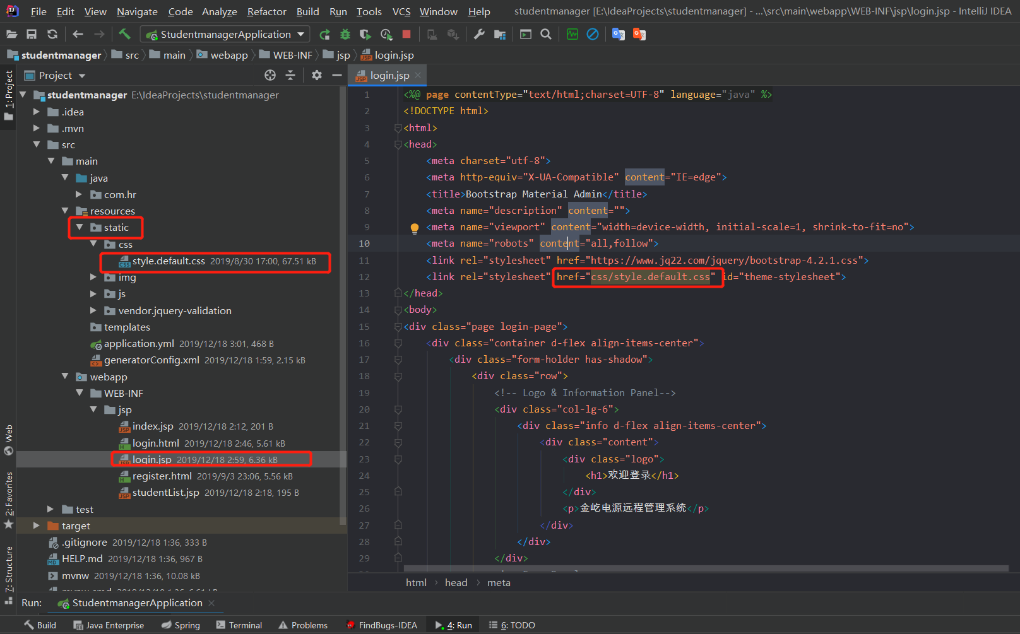Select style.default.css in the project tree
This screenshot has height=634, width=1020.
pyautogui.click(x=169, y=261)
